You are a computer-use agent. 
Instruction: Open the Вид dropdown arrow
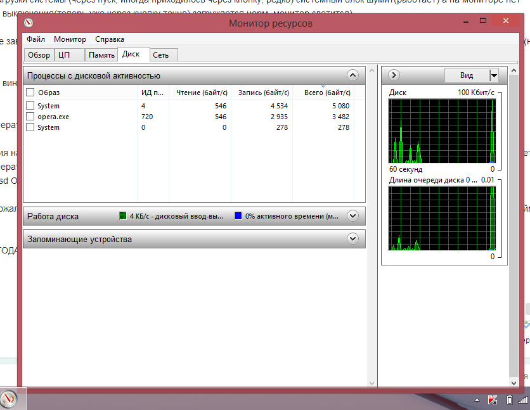point(494,75)
